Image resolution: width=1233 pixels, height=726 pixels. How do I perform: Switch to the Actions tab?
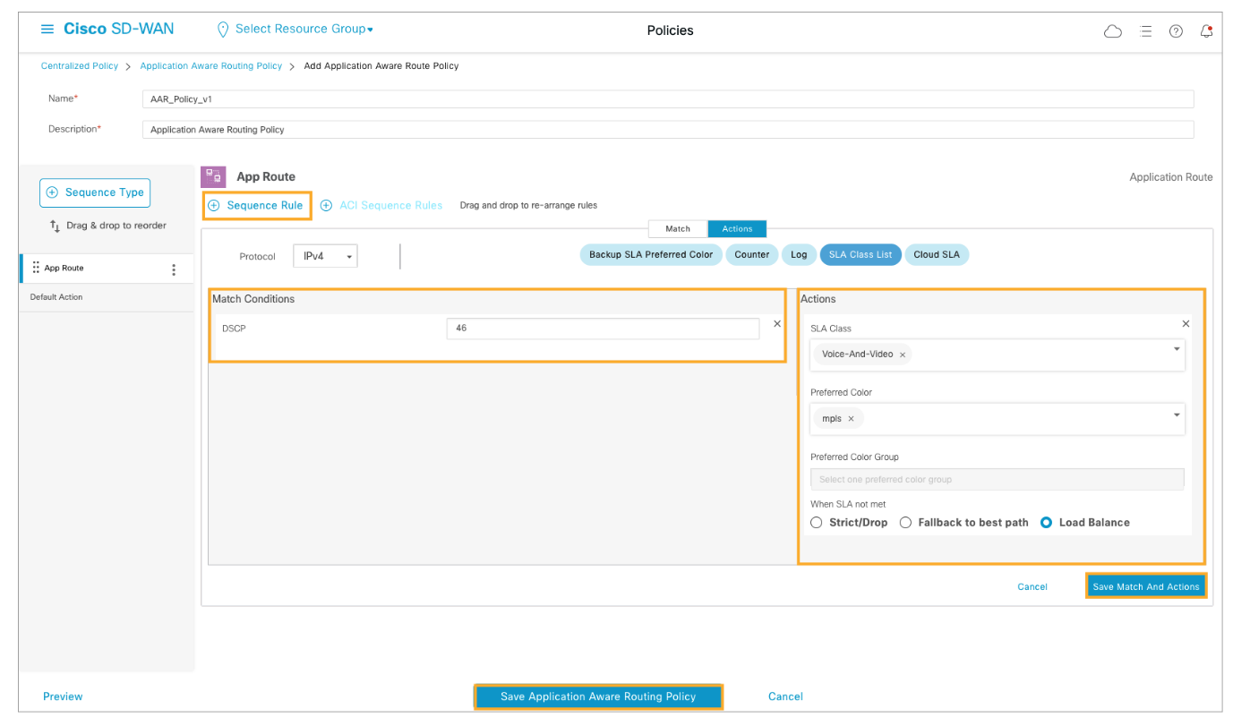(x=737, y=229)
